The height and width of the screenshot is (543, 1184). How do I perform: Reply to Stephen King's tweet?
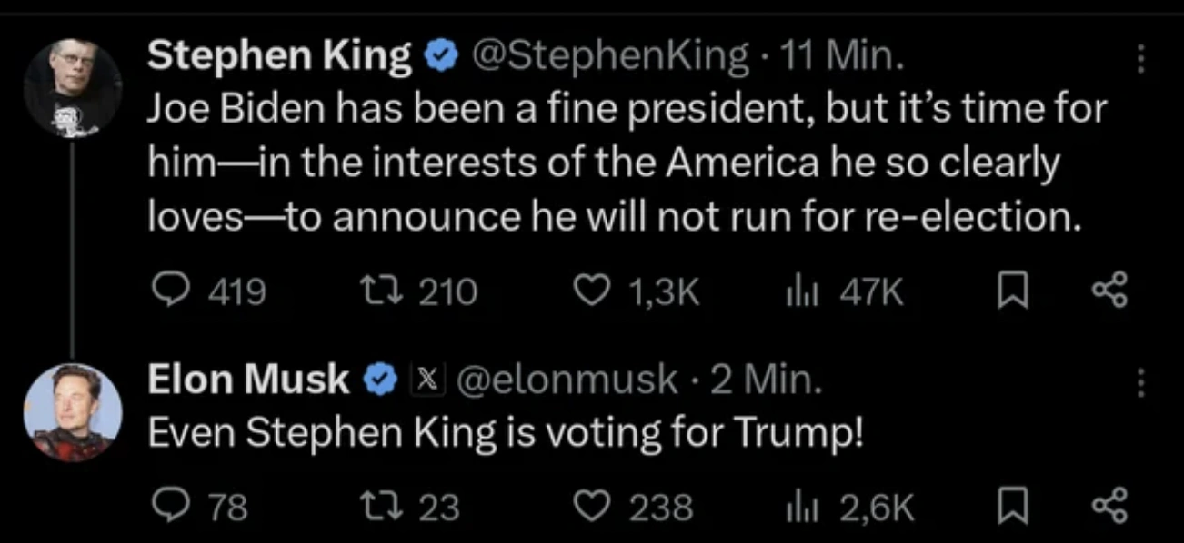168,291
